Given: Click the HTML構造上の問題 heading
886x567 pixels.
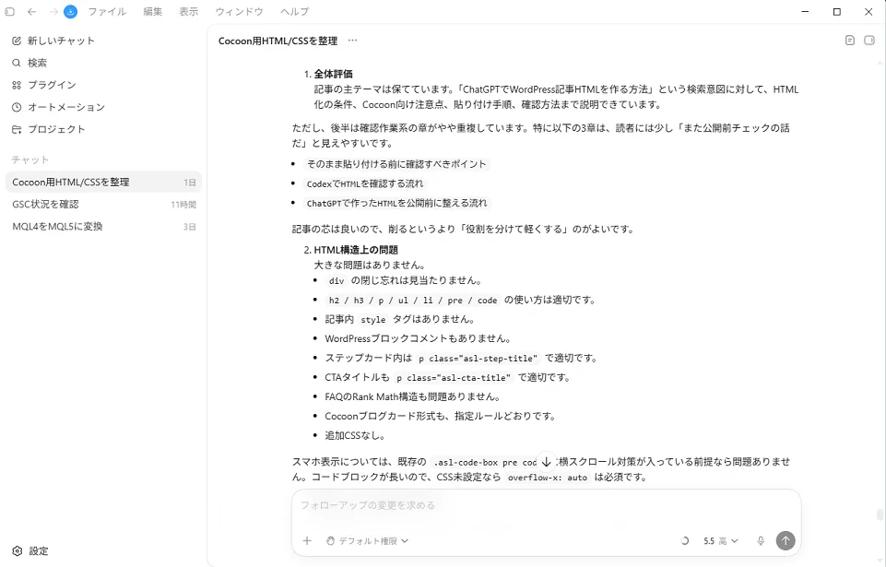Looking at the screenshot, I should coord(356,250).
